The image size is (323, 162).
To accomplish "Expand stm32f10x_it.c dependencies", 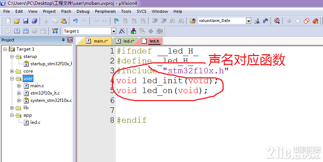I will [x=19, y=93].
